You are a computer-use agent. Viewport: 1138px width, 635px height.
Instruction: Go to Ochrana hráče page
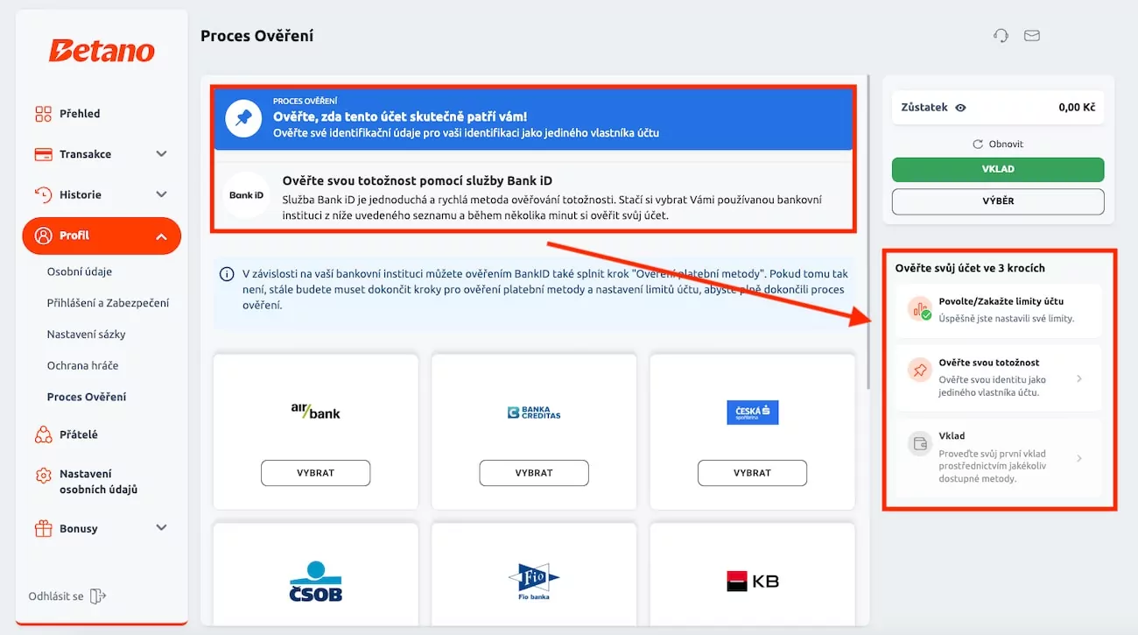tap(82, 365)
